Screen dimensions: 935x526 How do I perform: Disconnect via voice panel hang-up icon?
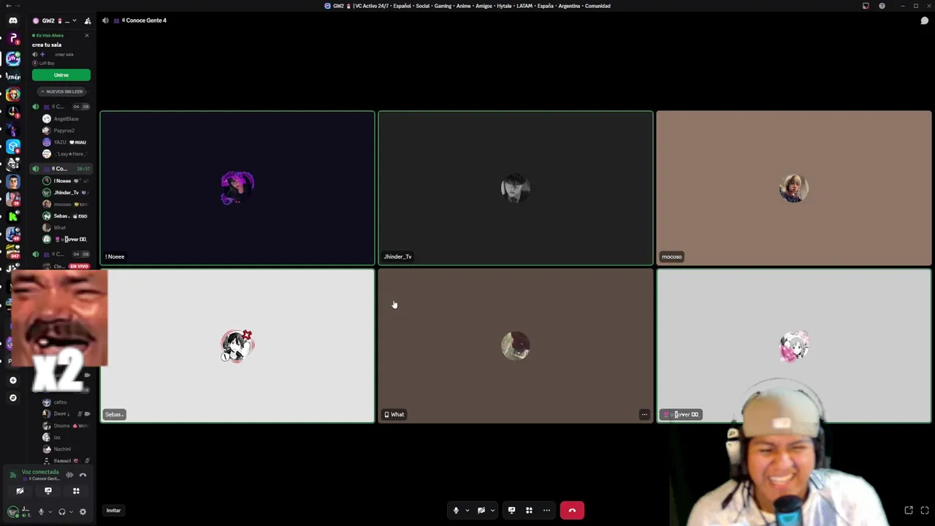tap(83, 475)
